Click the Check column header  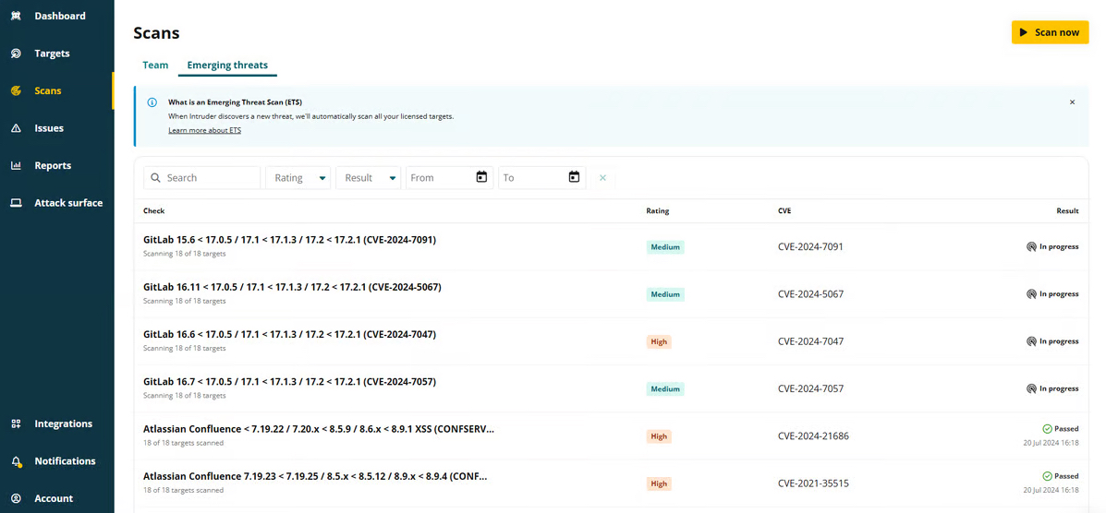coord(153,210)
